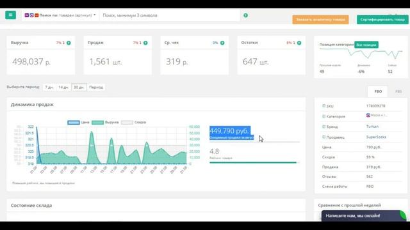Screen dimensions: 410x230
Task: Click the last week position value '49'
Action: pyautogui.click(x=322, y=72)
